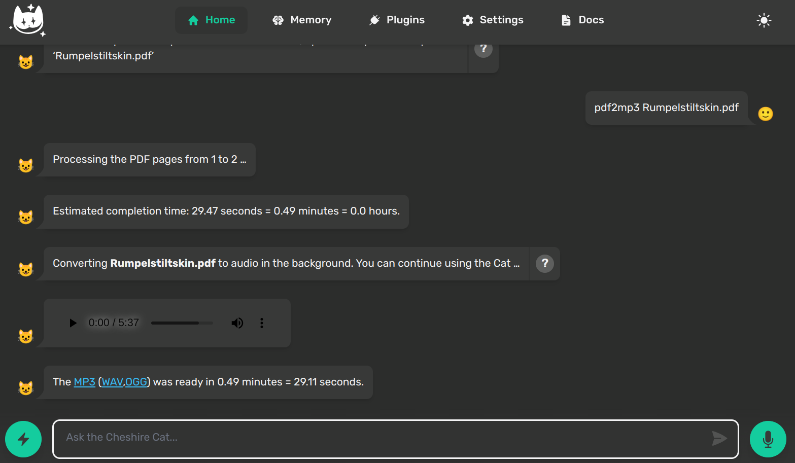This screenshot has width=795, height=463.
Task: Play the generated audio
Action: [x=73, y=323]
